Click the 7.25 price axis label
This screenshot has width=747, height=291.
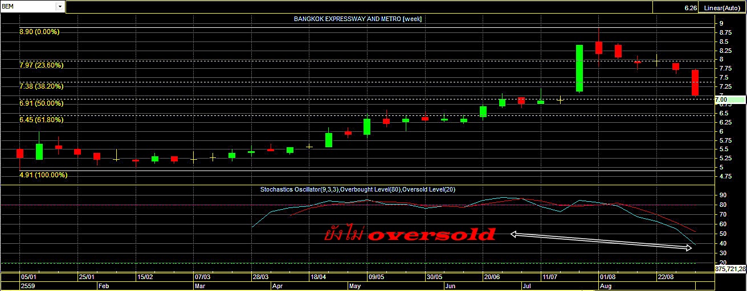(x=726, y=86)
